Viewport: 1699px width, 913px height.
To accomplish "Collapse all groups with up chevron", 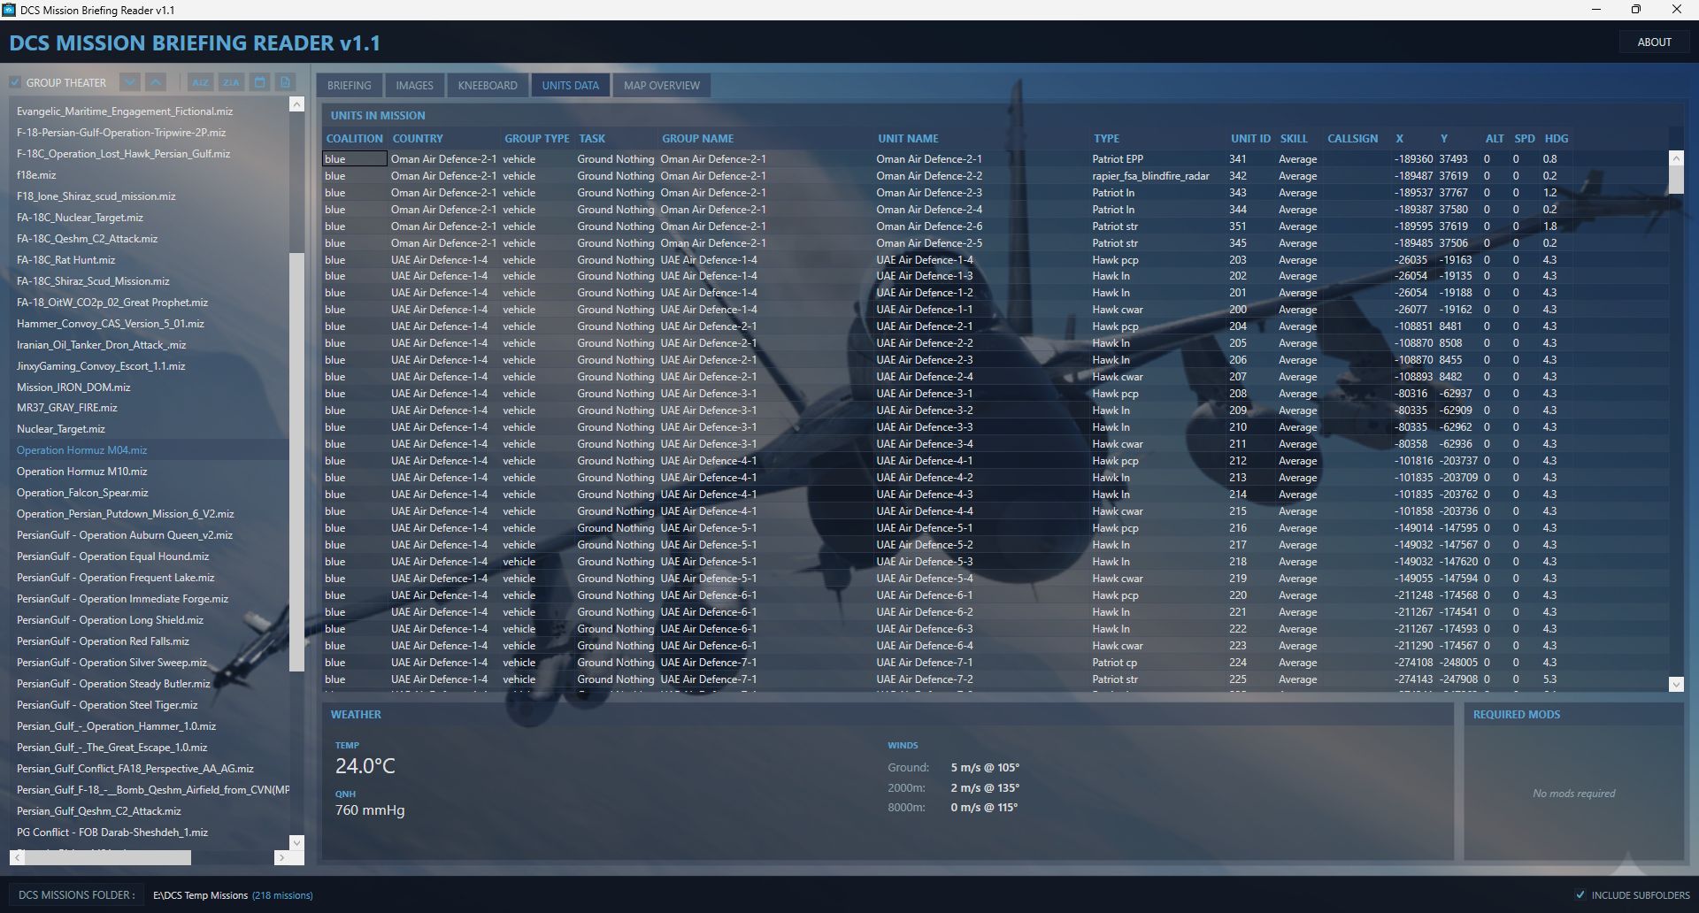I will [x=156, y=82].
